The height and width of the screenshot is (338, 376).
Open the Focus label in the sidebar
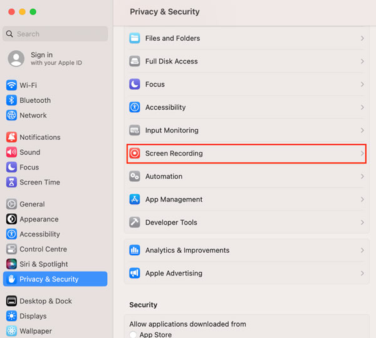tap(29, 167)
